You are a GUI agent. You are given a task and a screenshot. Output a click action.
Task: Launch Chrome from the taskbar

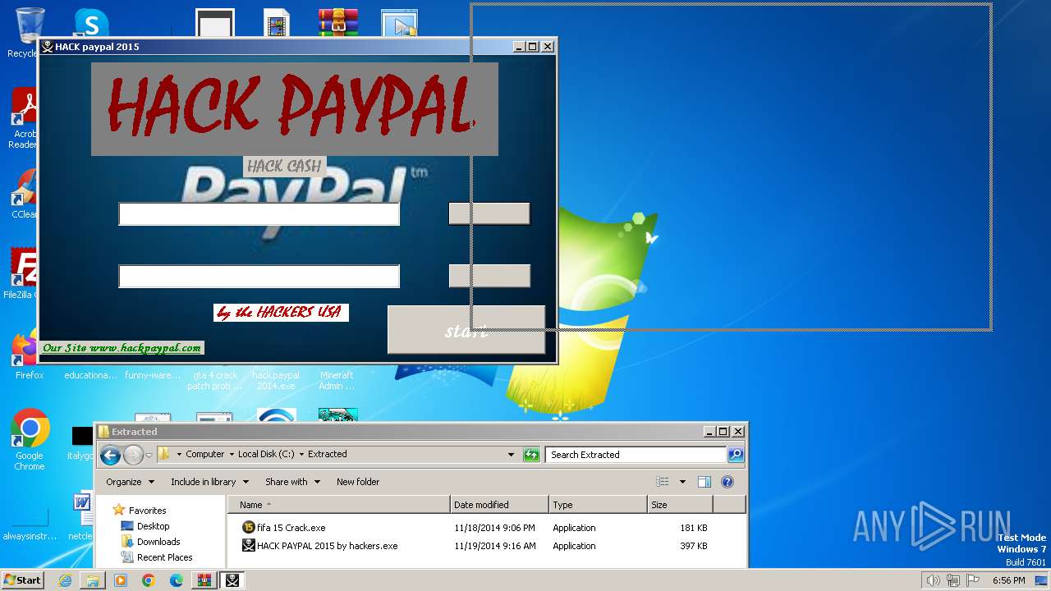(x=149, y=580)
